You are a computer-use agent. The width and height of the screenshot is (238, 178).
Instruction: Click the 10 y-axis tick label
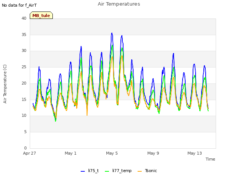point(24,115)
